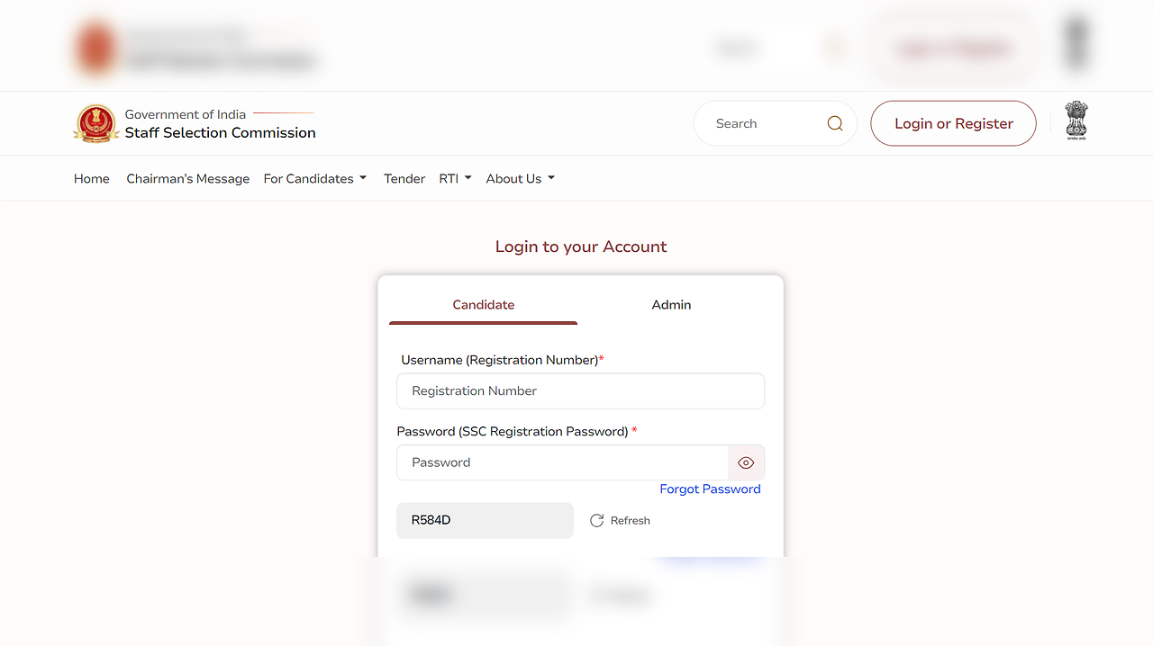This screenshot has width=1153, height=646.
Task: Select the Candidate login tab
Action: [x=484, y=305]
